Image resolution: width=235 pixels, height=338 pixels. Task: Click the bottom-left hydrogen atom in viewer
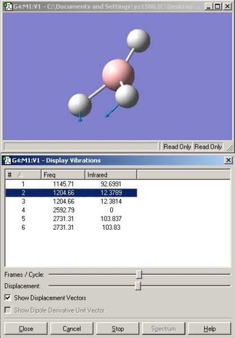[x=80, y=105]
